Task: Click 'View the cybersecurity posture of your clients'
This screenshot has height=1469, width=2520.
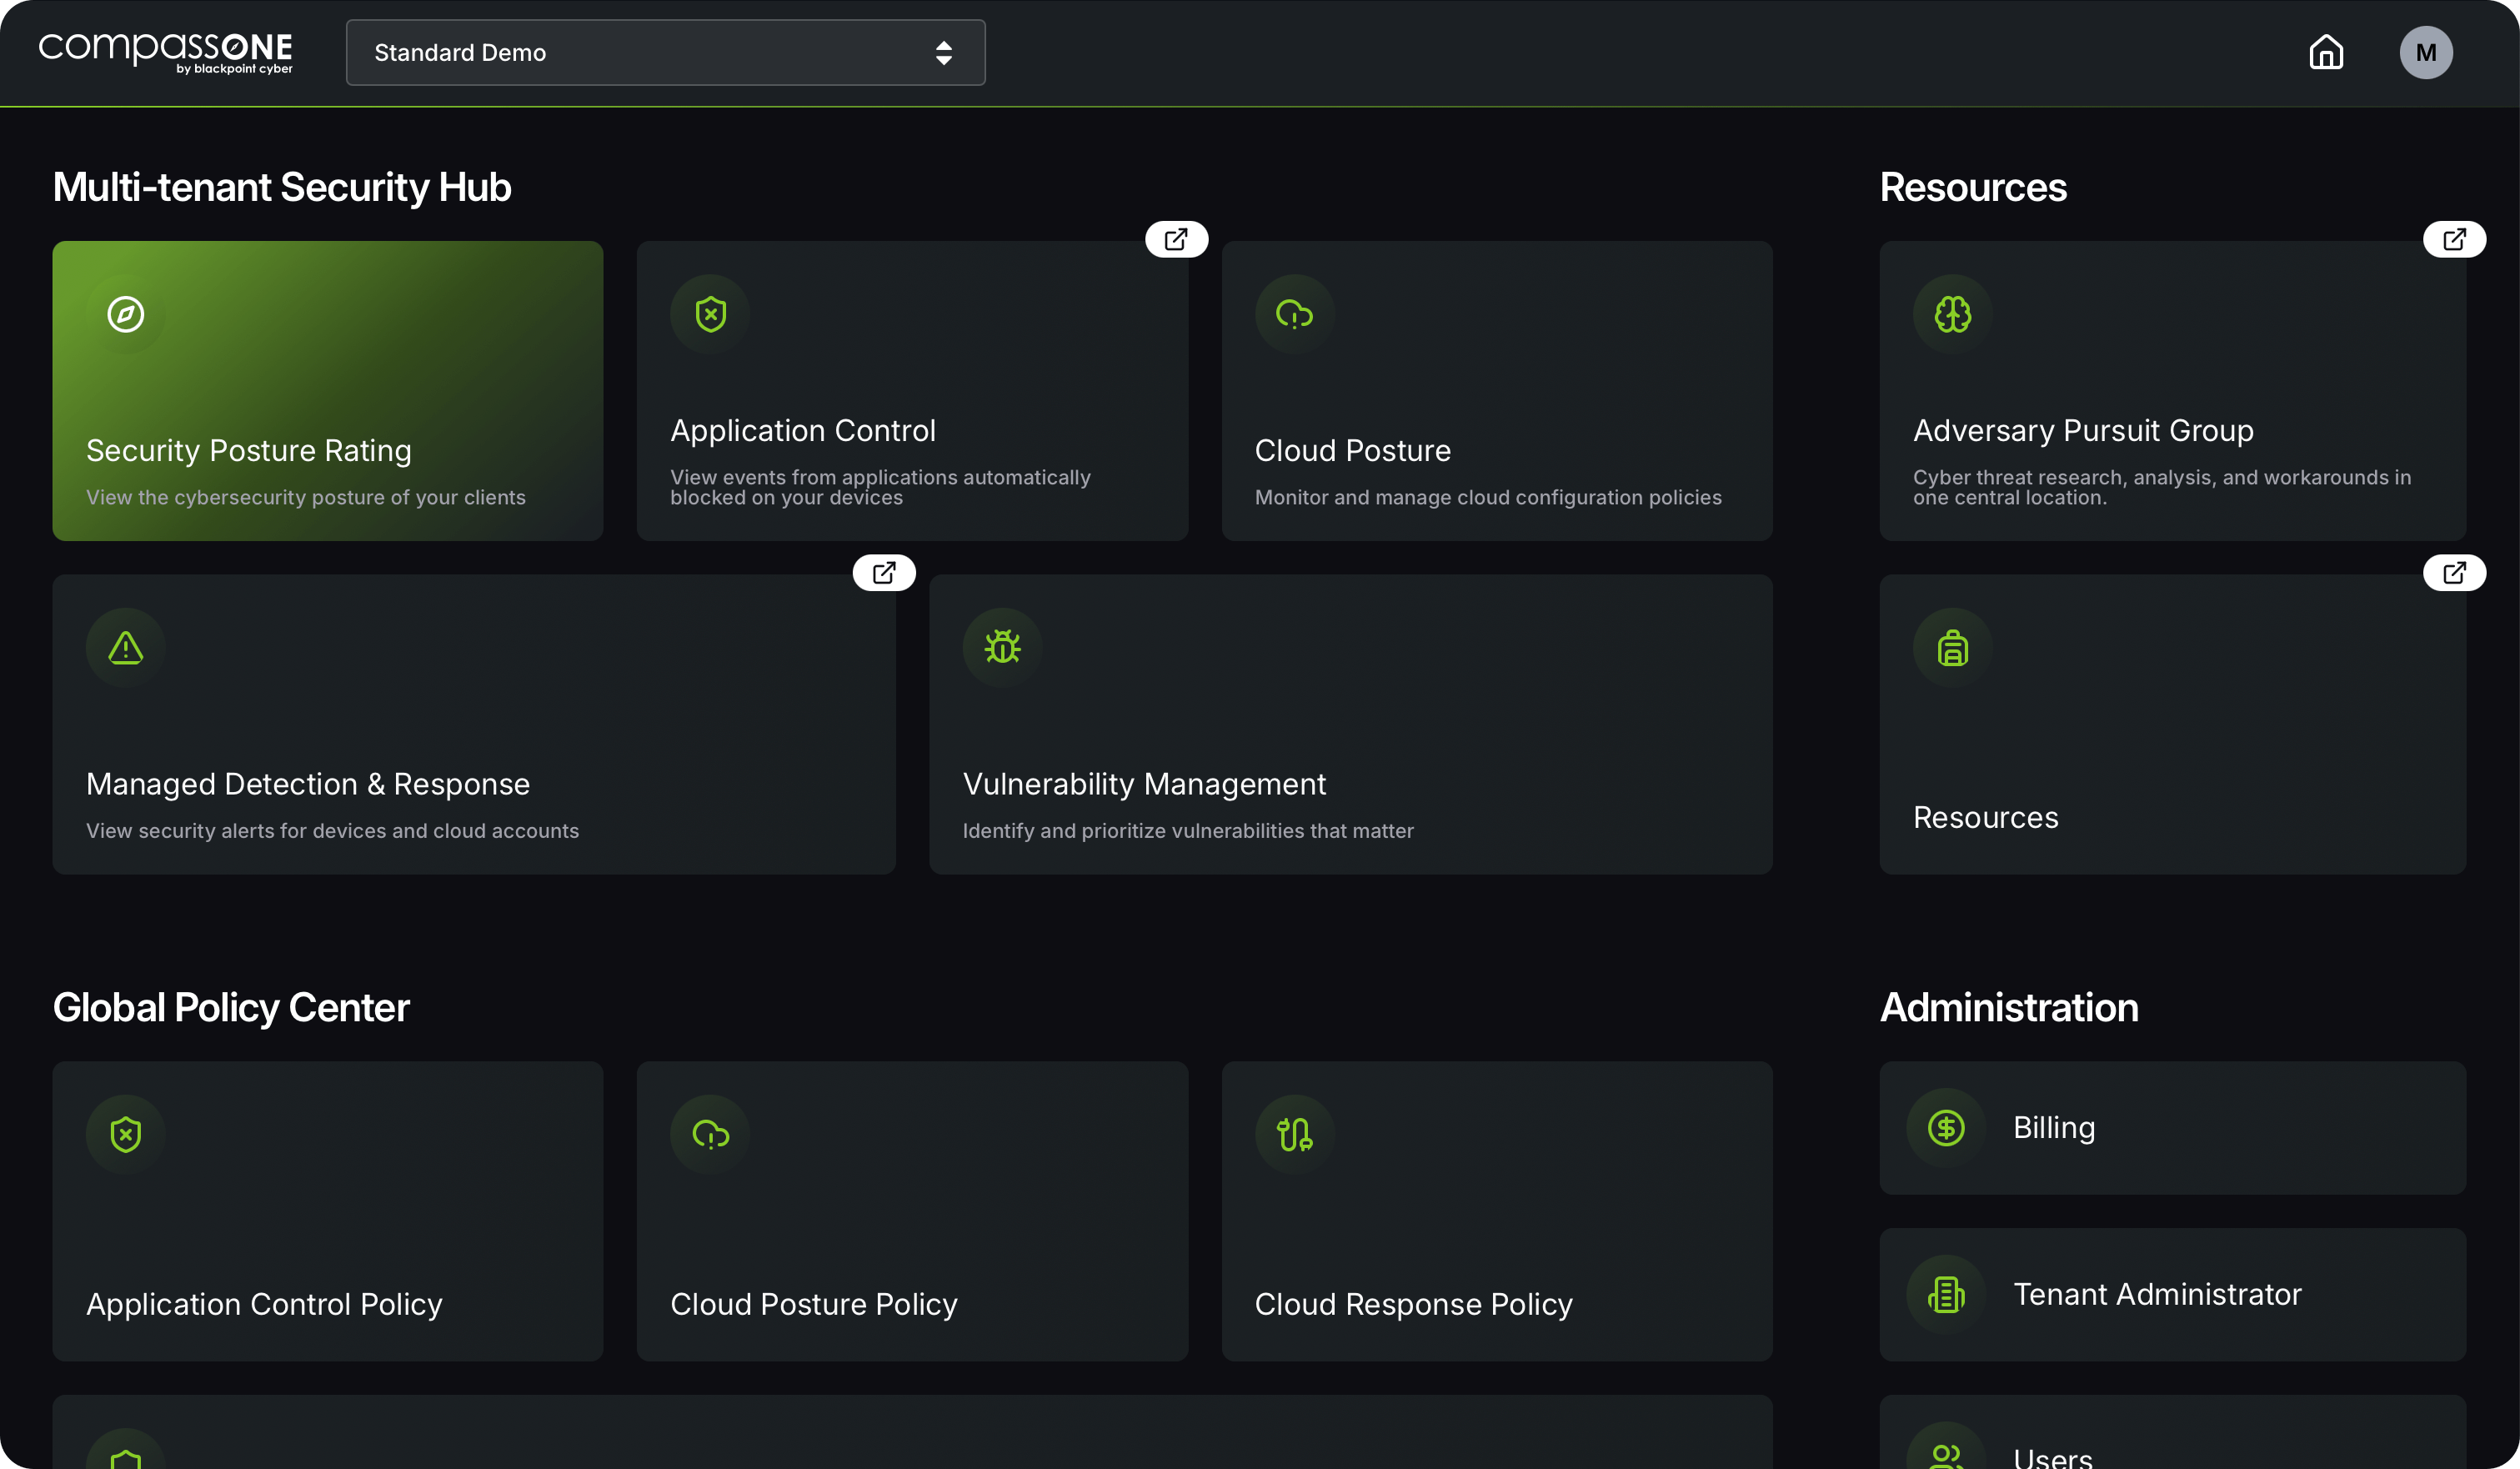Action: (305, 497)
